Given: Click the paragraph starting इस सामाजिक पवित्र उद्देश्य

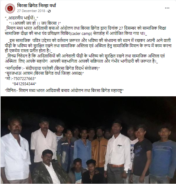Looking at the screenshot, I should coord(88,46).
